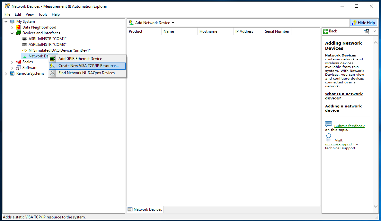The image size is (381, 221).
Task: Click the Scales icon in tree
Action: 18,62
